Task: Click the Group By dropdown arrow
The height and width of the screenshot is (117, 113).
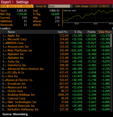Action: (72, 6)
